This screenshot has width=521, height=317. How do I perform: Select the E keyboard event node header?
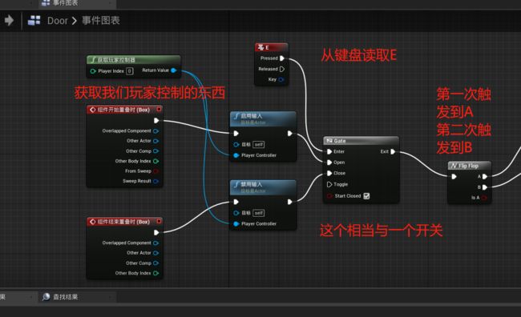(x=272, y=47)
